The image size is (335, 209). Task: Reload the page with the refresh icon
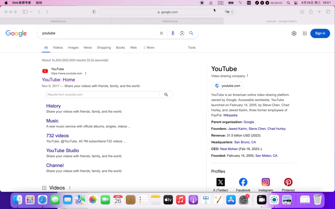click(232, 12)
